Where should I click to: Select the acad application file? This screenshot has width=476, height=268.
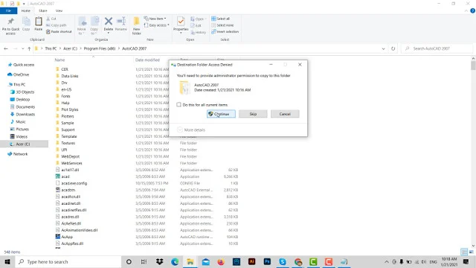tap(65, 176)
